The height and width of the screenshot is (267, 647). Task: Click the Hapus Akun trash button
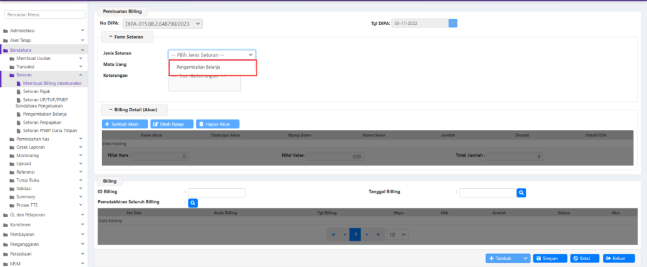[x=217, y=124]
